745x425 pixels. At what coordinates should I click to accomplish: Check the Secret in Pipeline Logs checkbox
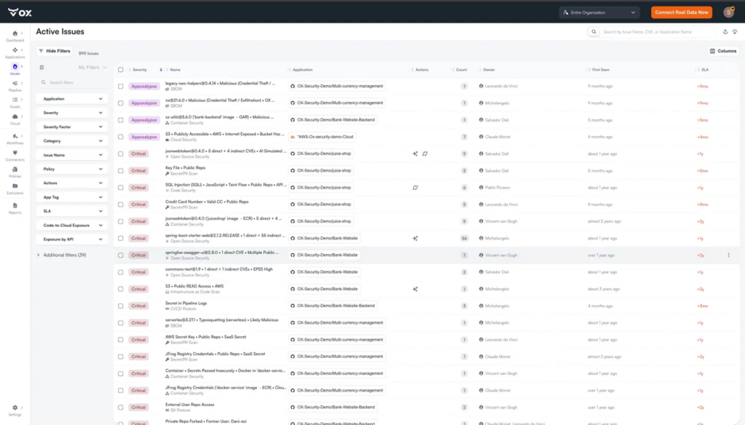pos(121,306)
